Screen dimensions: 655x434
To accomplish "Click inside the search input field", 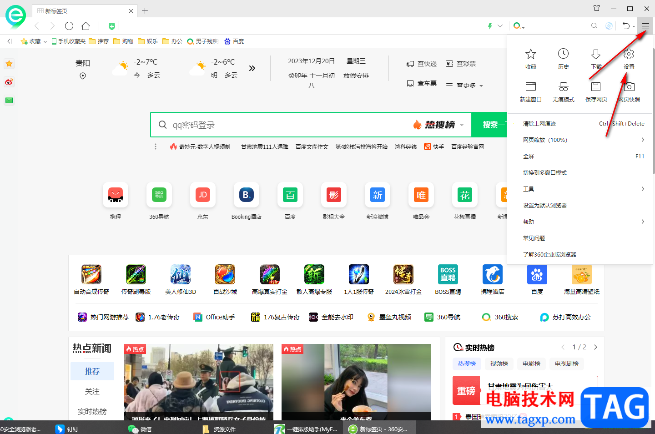I will [x=273, y=124].
